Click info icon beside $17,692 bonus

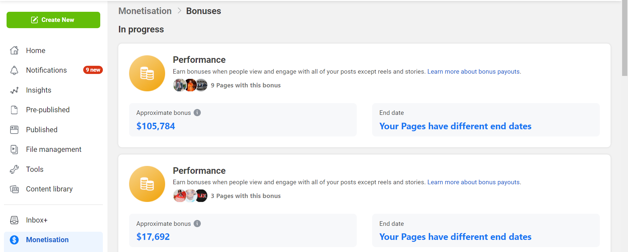(x=197, y=224)
